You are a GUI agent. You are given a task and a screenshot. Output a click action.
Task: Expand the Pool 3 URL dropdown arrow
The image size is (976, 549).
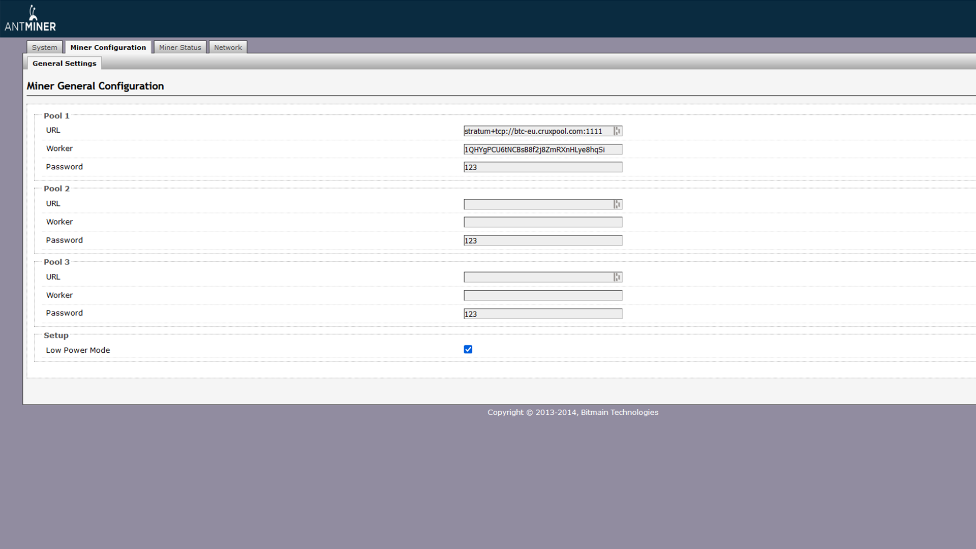click(617, 277)
